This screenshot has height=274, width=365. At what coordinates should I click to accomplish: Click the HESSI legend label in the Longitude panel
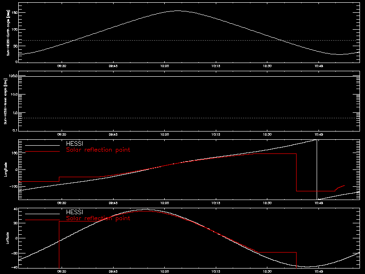pos(74,143)
